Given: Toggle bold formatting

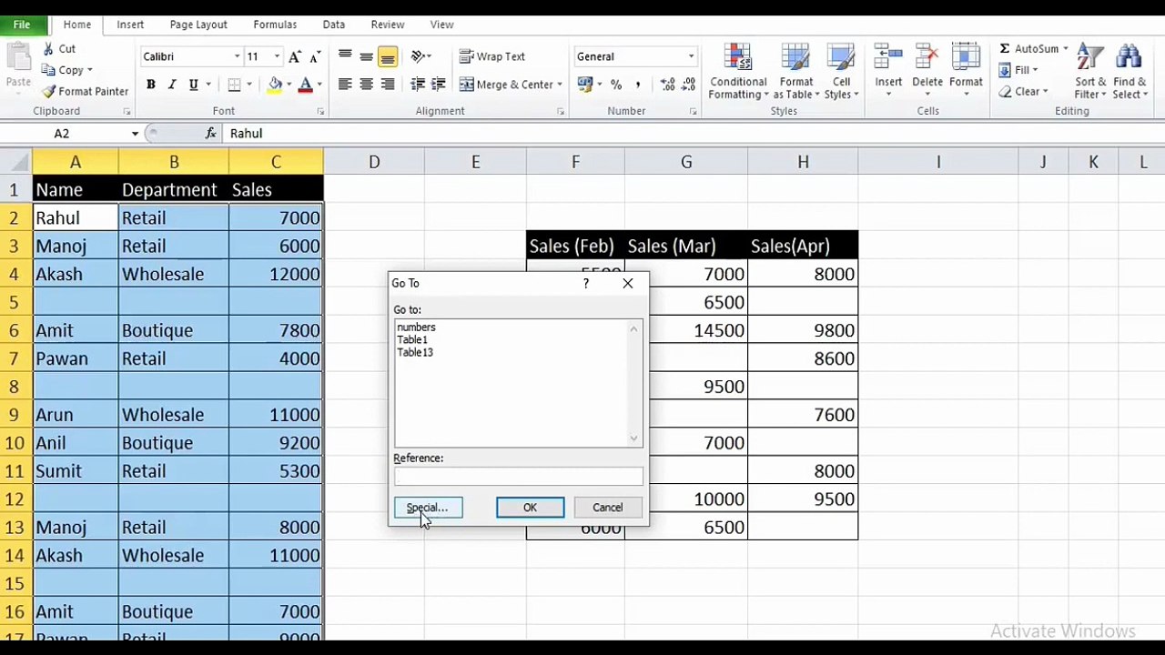Looking at the screenshot, I should click(151, 85).
